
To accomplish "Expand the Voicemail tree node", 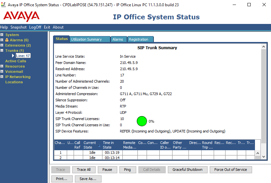I will point(2,71).
